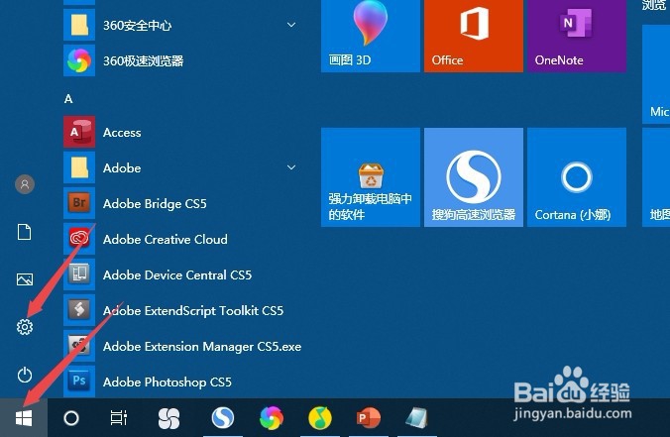Click the 360极速浏览器 app icon
The image size is (670, 437).
[79, 60]
